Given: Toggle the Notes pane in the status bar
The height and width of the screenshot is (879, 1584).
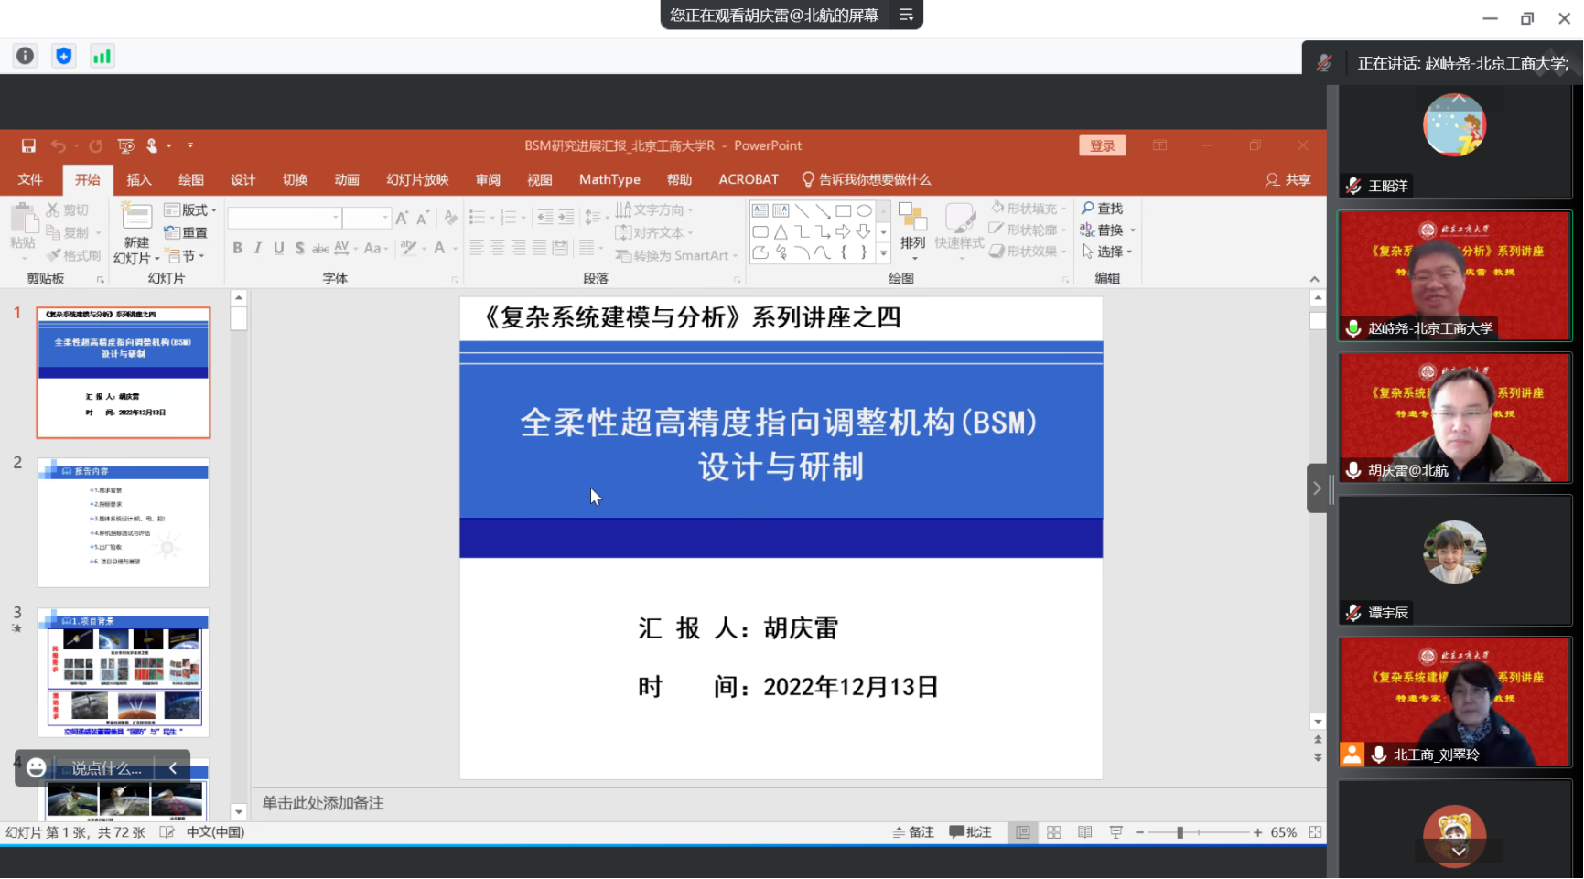Looking at the screenshot, I should click(913, 832).
